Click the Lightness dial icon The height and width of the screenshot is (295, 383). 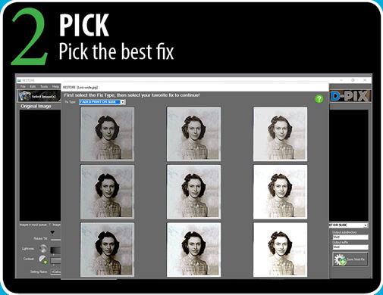[x=43, y=249]
